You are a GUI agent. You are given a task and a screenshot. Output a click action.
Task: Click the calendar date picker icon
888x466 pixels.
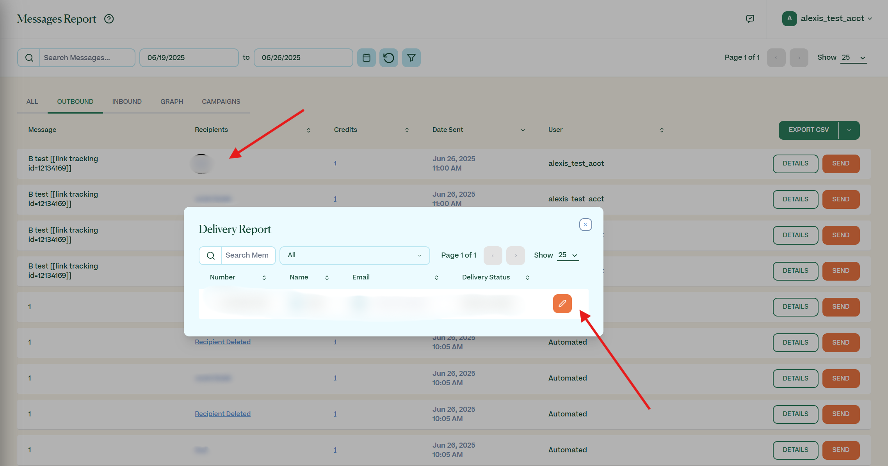pyautogui.click(x=366, y=58)
